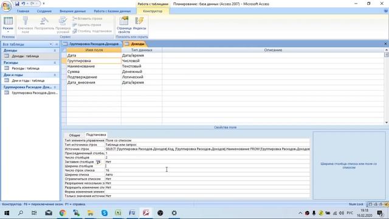
Task: Select Столбец подстановок in the ribbon
Action: 92,31
